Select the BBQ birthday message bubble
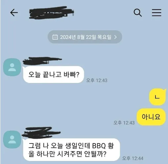 tap(71, 150)
